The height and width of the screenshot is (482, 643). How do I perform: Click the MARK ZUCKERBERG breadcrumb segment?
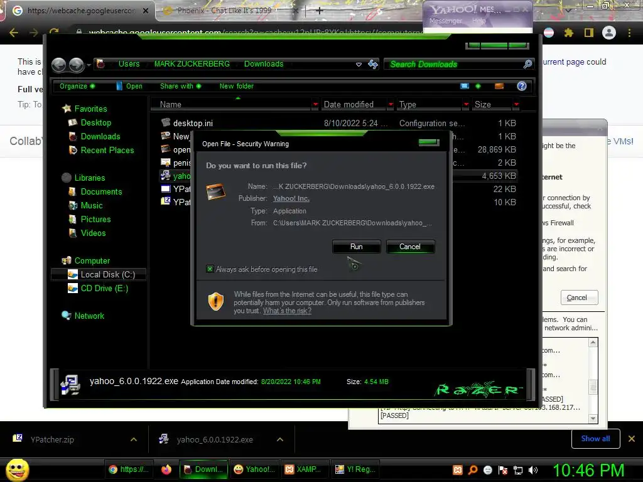click(x=192, y=64)
